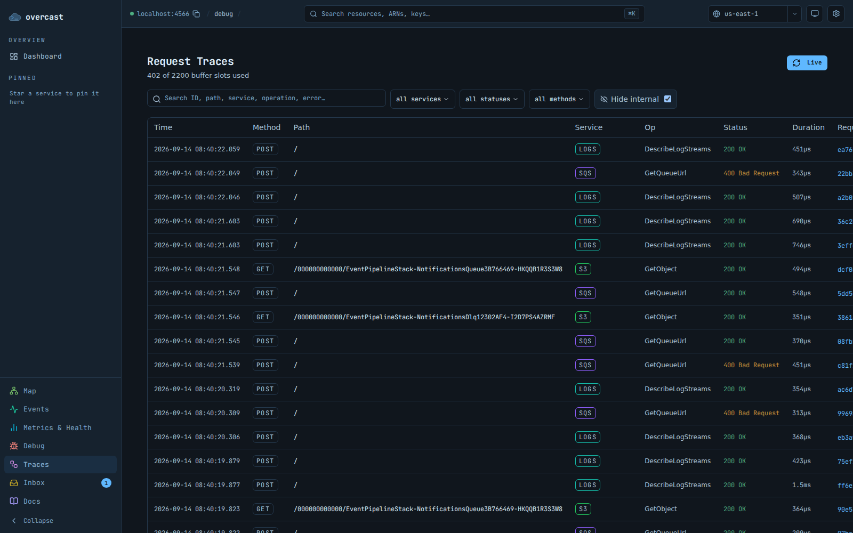This screenshot has height=533, width=853.
Task: Open the Map sidebar icon
Action: tap(14, 391)
